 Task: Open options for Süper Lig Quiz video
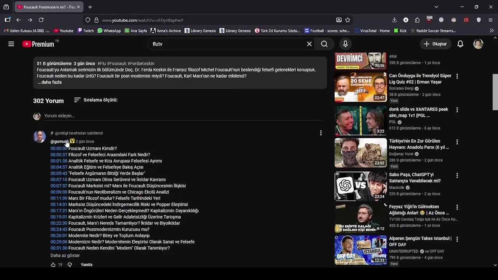pyautogui.click(x=457, y=77)
